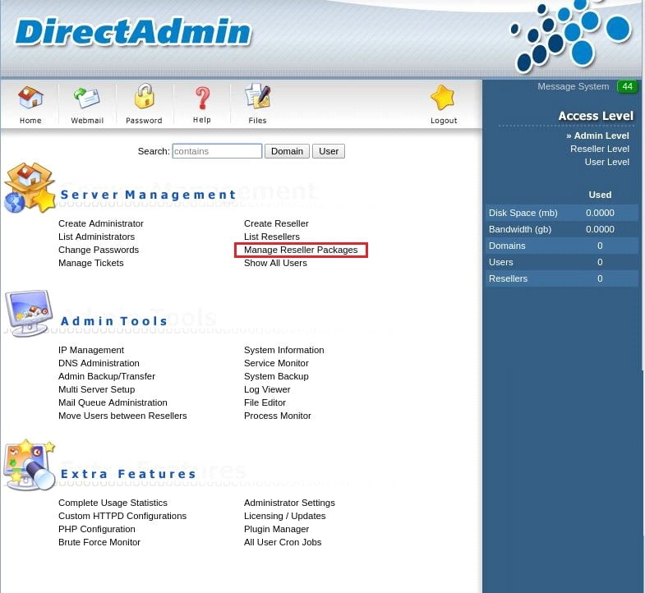Open the Help question mark icon

[202, 99]
